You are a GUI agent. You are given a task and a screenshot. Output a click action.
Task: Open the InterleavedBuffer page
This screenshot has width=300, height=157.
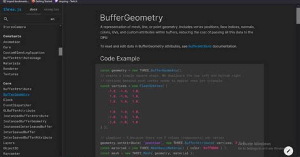(x=19, y=132)
